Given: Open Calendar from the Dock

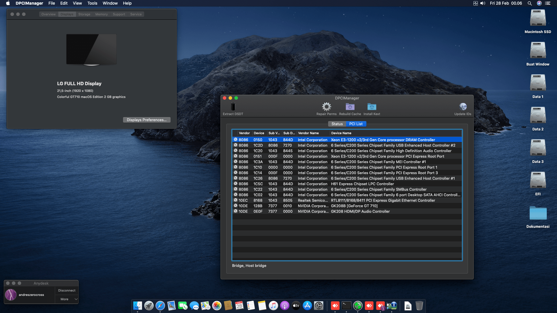Looking at the screenshot, I should tap(239, 305).
